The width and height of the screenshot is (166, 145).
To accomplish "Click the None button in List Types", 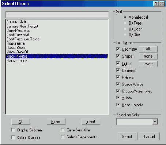I will tap(148, 57).
